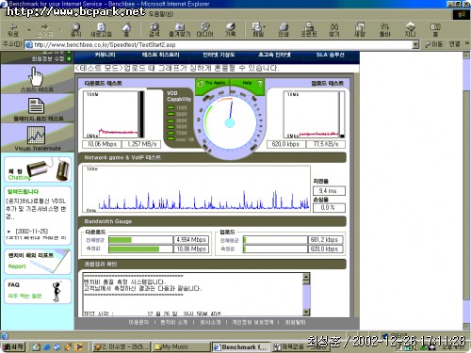Viewport: 471px width, 353px height.
Task: Switch to the My Music taskbar window
Action: point(182,346)
